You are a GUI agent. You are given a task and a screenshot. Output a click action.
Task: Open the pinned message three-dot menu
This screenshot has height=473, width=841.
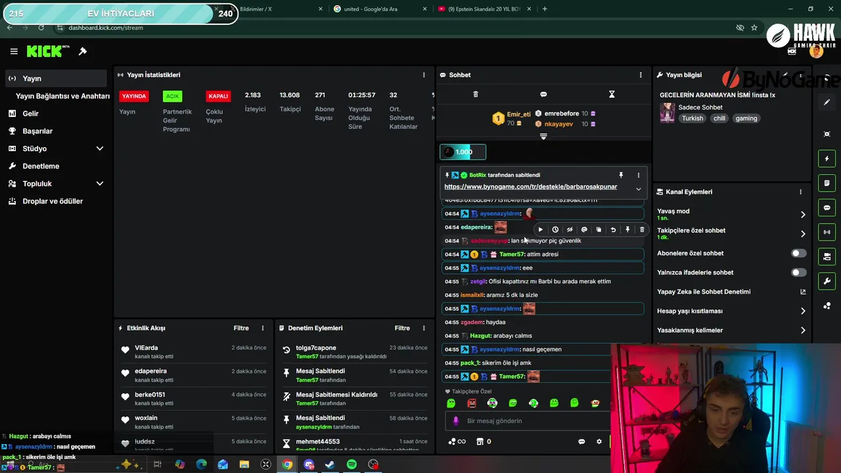point(638,175)
